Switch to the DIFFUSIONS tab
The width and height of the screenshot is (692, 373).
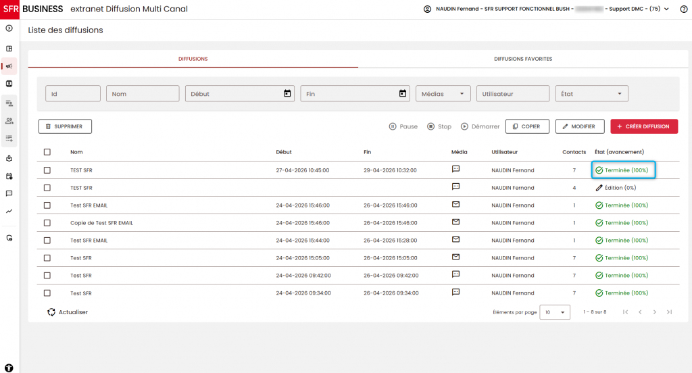193,59
